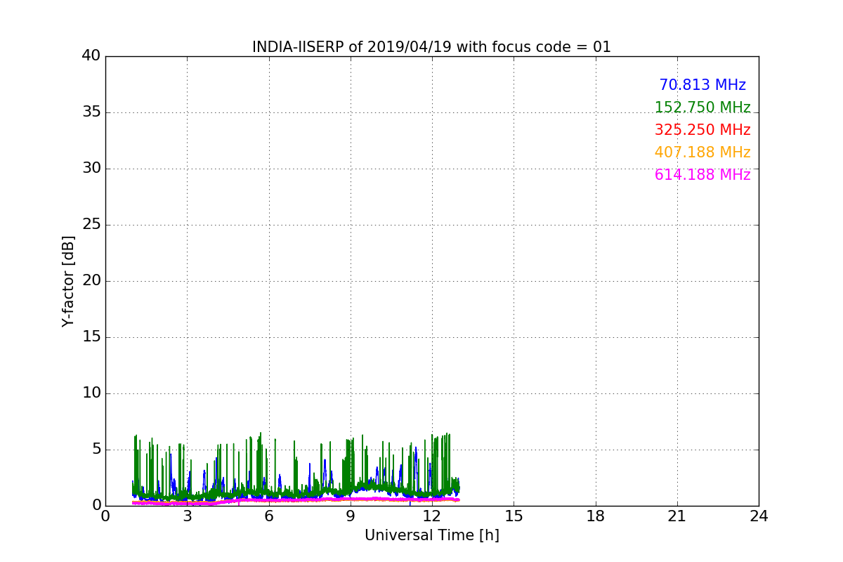Click x-axis tick label 24
This screenshot has height=562, width=843.
click(759, 516)
